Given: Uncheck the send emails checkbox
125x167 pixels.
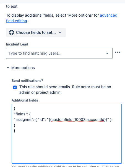Looking at the screenshot, I should (15, 87).
